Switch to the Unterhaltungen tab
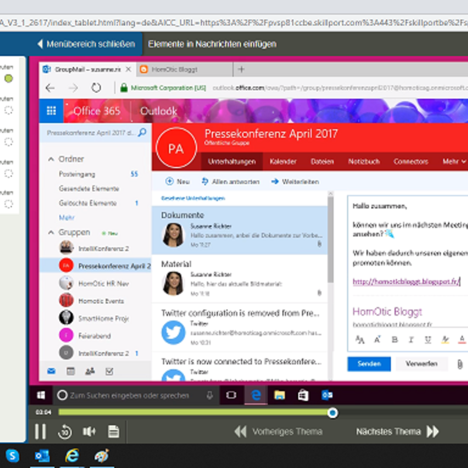 pos(232,161)
